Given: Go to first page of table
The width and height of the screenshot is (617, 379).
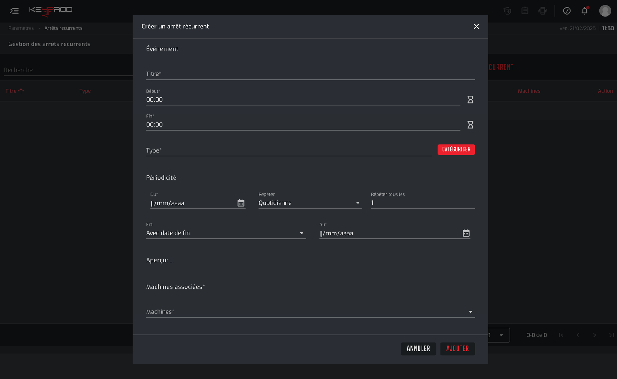Looking at the screenshot, I should click(x=561, y=335).
